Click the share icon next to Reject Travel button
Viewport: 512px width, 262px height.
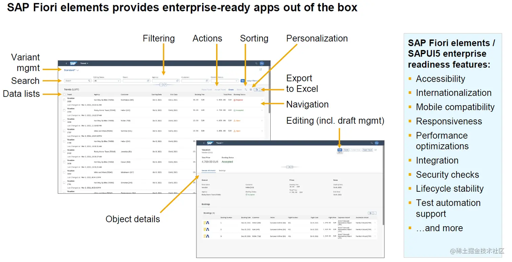click(376, 150)
